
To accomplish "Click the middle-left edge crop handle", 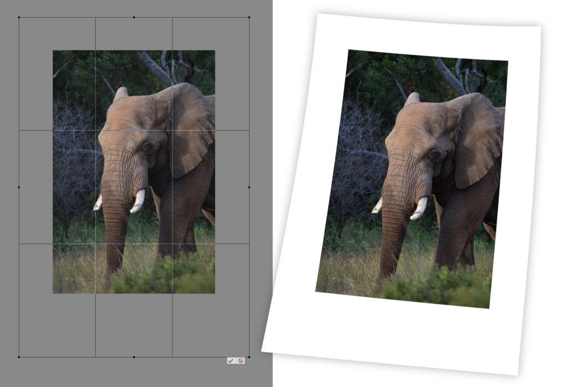I will click(19, 187).
